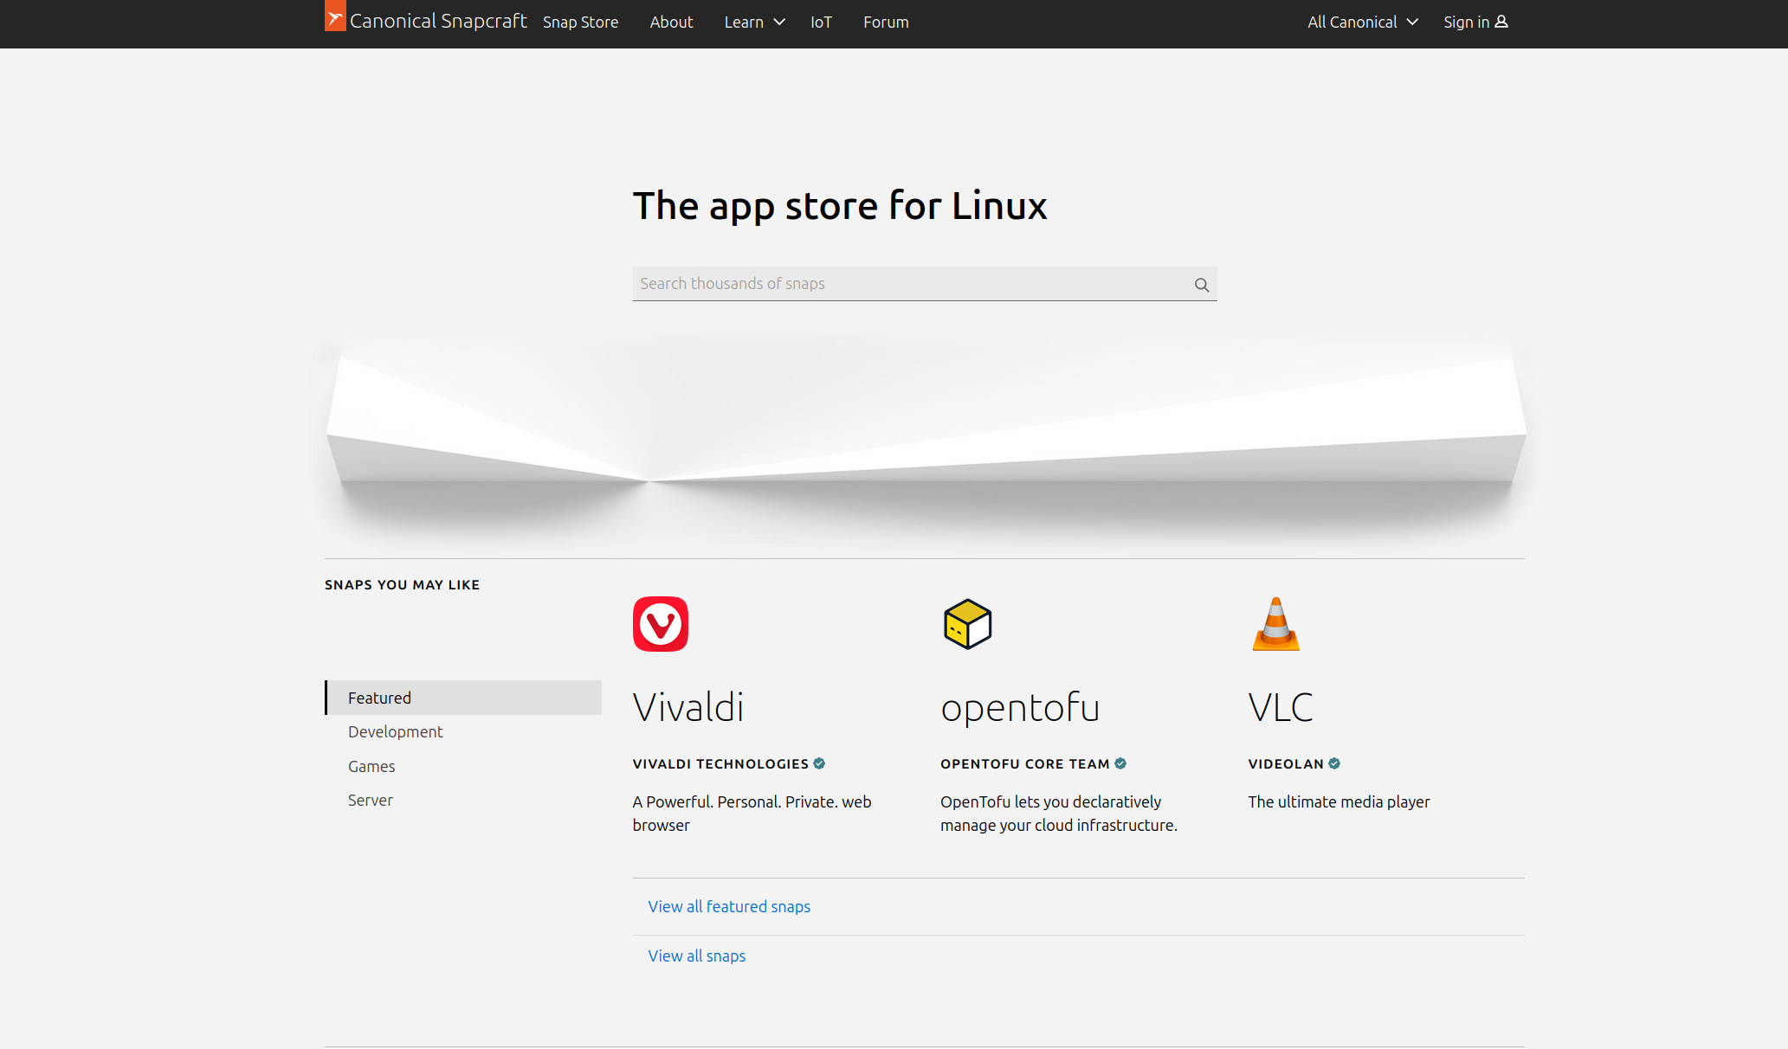The width and height of the screenshot is (1788, 1049).
Task: Select the Featured category tab
Action: 463,698
